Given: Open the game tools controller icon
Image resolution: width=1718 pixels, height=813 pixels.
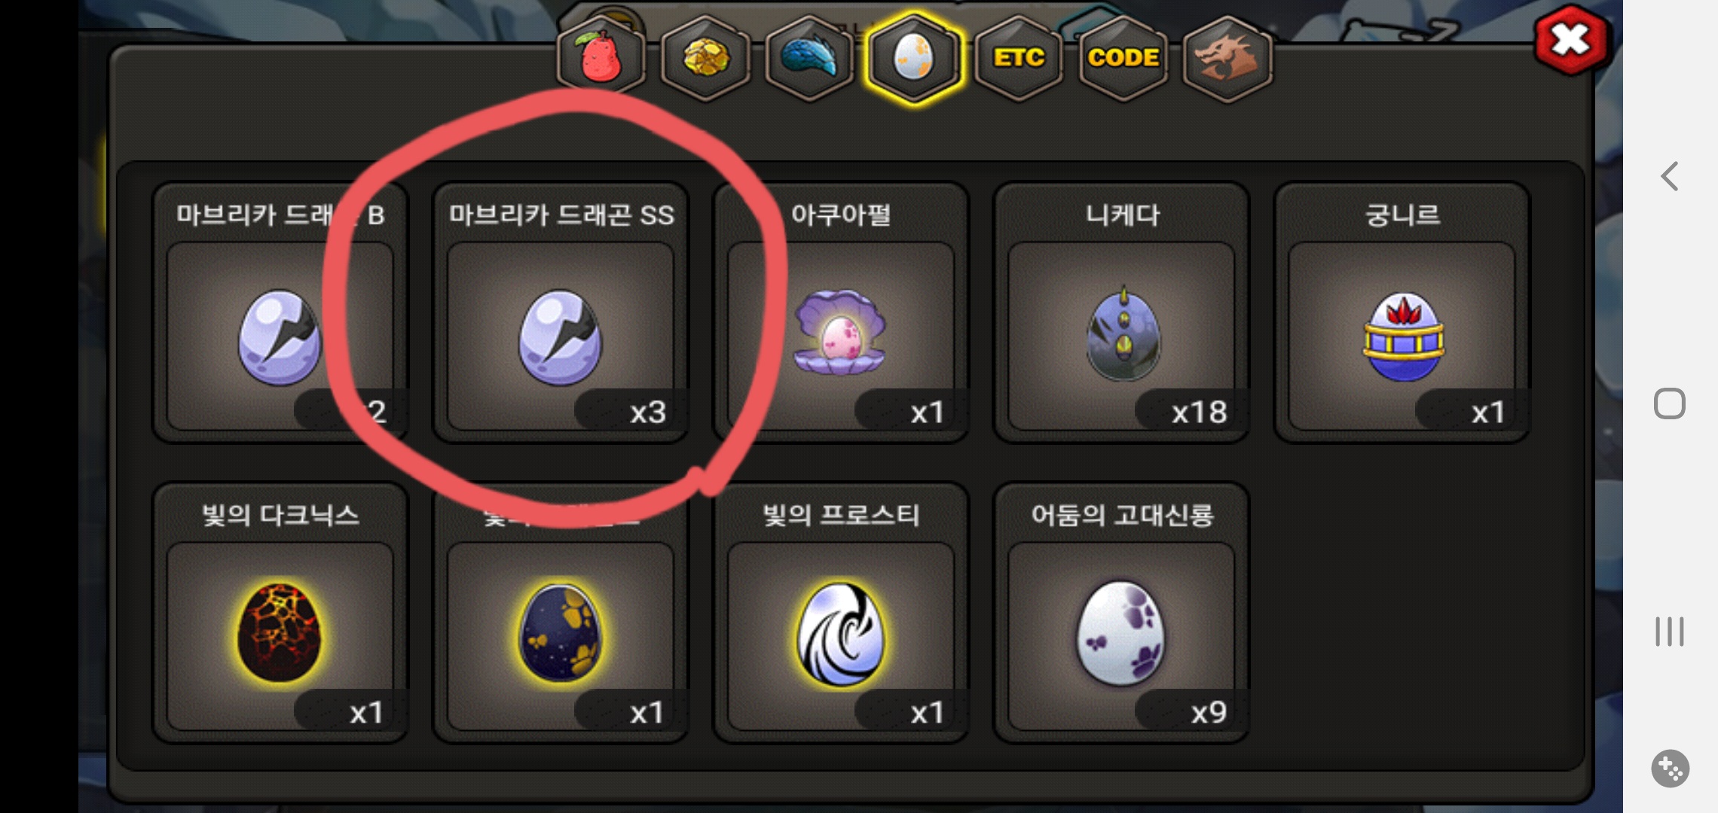Looking at the screenshot, I should coord(1670,769).
